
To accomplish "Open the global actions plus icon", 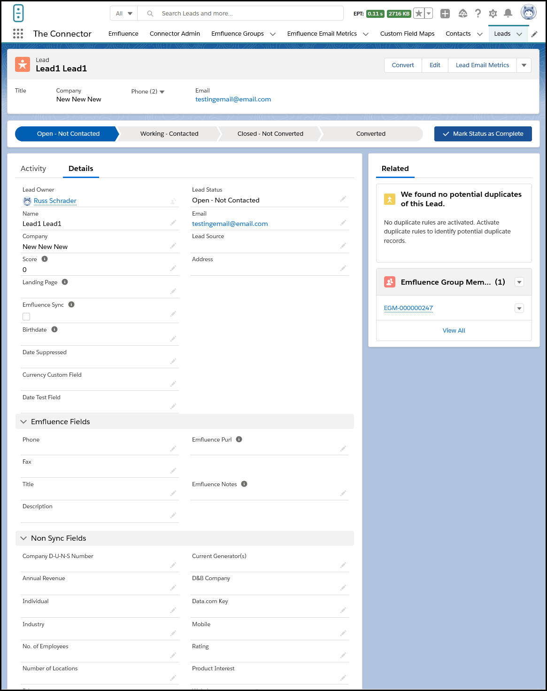I will pos(445,14).
